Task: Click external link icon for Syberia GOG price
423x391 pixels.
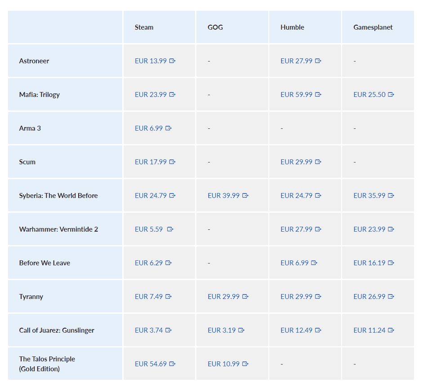Action: coord(245,196)
